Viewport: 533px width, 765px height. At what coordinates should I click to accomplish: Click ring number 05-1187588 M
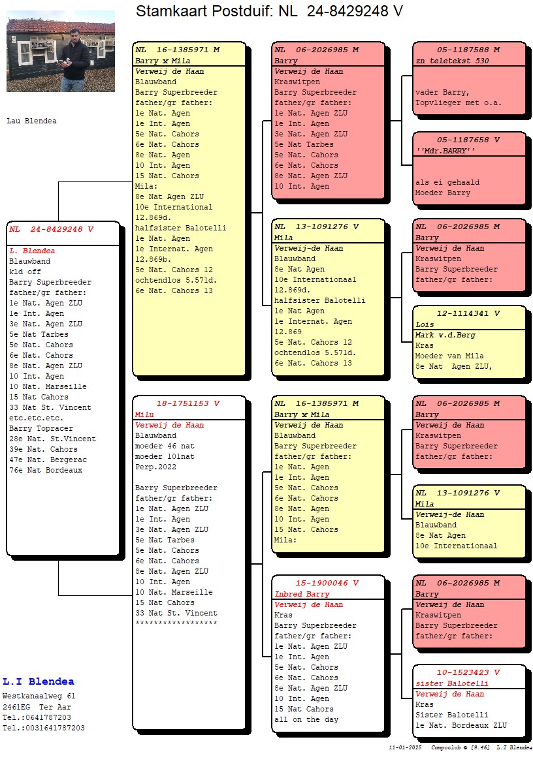click(468, 50)
